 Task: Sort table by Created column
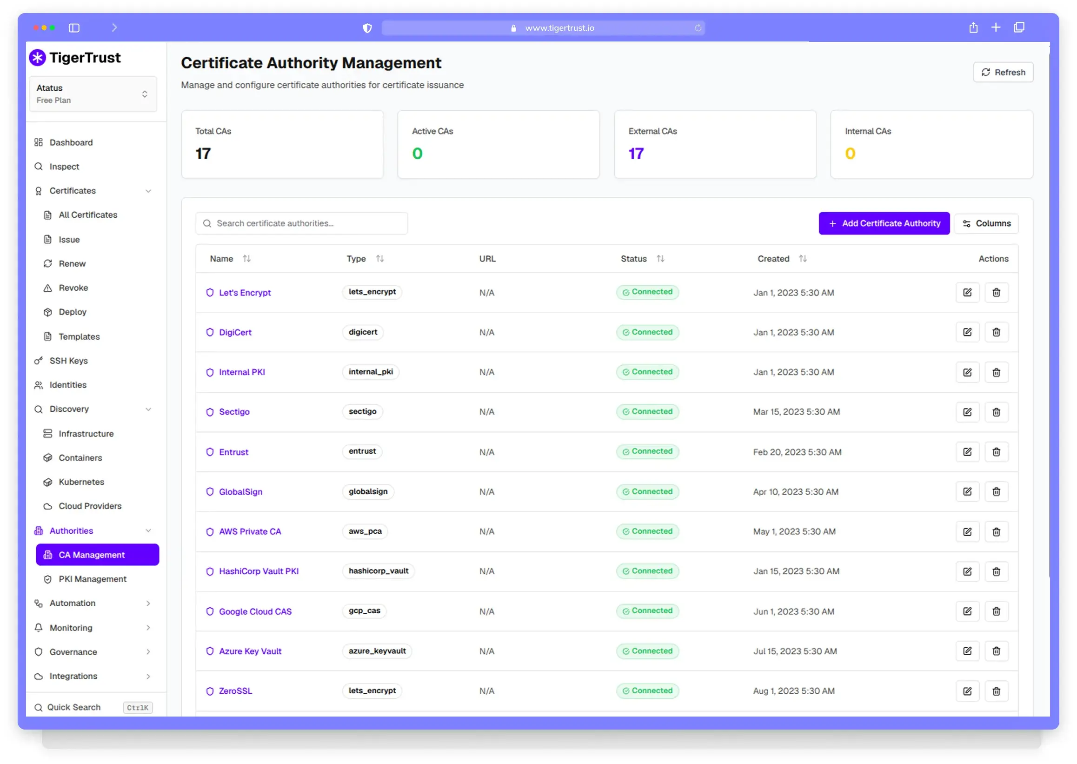tap(803, 258)
